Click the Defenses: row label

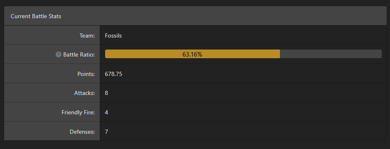[82, 132]
